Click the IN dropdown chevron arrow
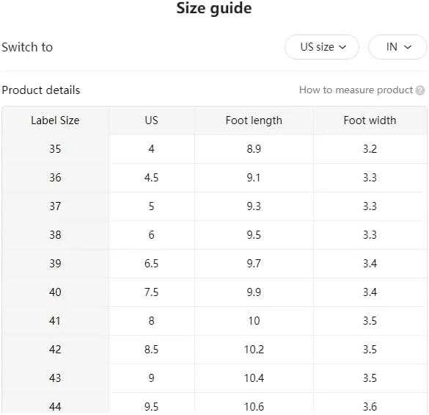This screenshot has width=429, height=415. (408, 47)
